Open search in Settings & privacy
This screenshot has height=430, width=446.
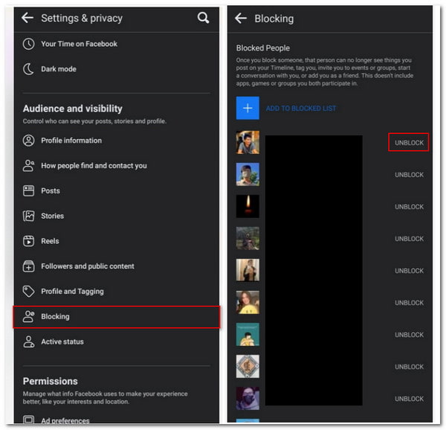tap(203, 18)
